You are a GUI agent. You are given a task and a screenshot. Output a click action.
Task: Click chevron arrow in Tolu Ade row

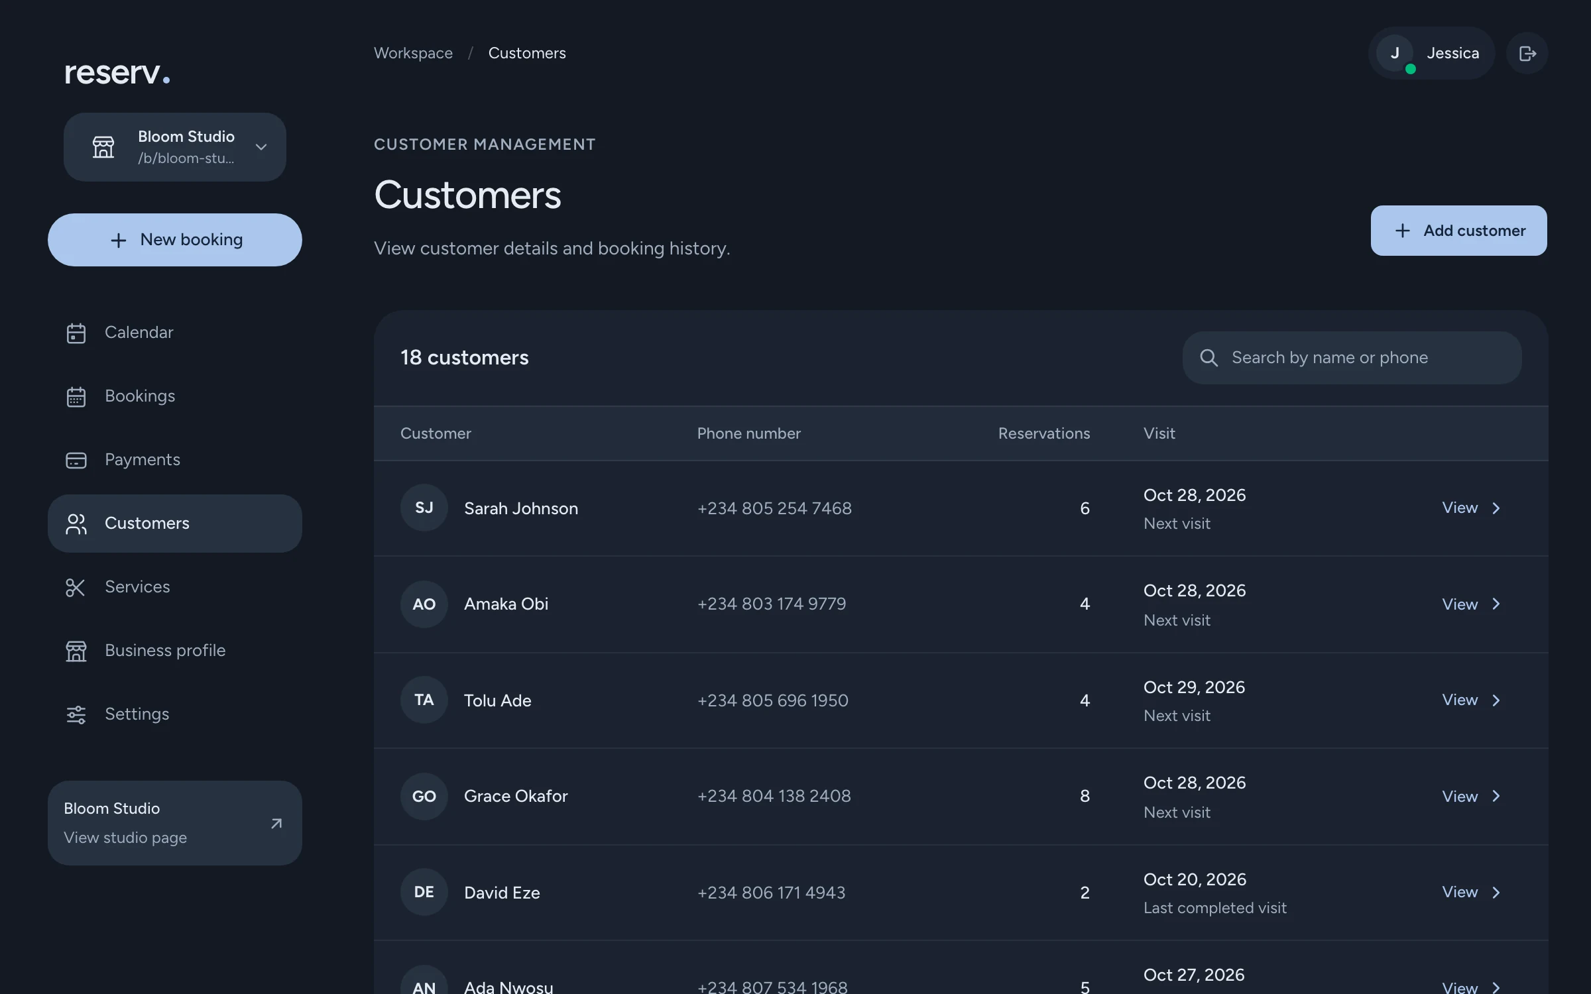(1496, 700)
